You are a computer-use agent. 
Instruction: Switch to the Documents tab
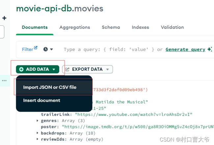click(35, 27)
